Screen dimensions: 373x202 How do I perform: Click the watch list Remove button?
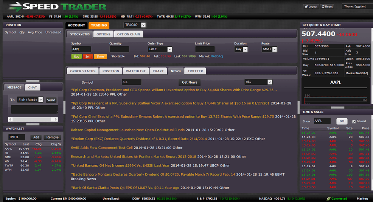(x=52, y=137)
